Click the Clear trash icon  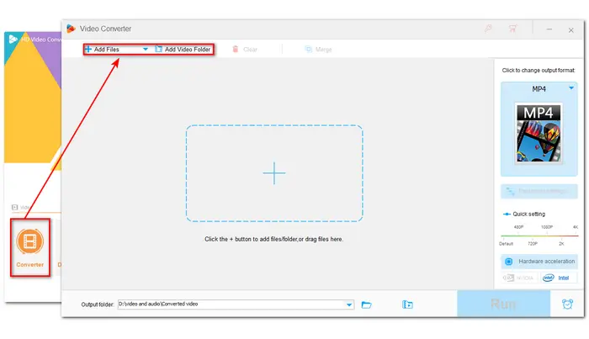[x=236, y=49]
